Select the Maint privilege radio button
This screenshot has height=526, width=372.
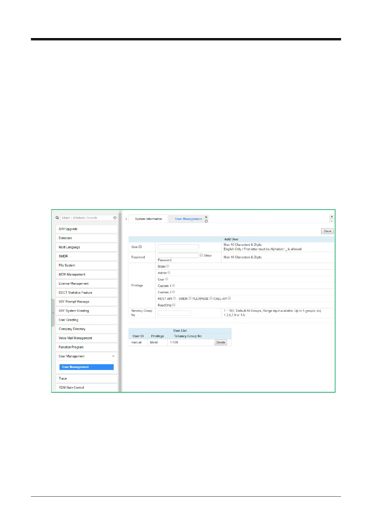(x=168, y=266)
